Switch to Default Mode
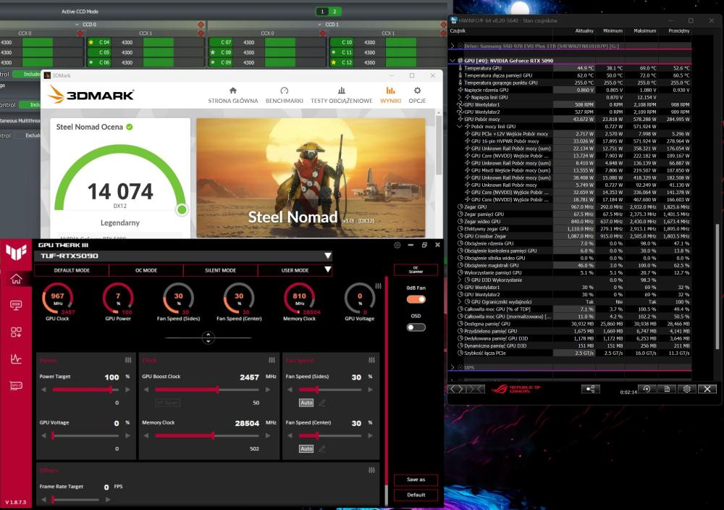The width and height of the screenshot is (724, 510). coord(72,270)
